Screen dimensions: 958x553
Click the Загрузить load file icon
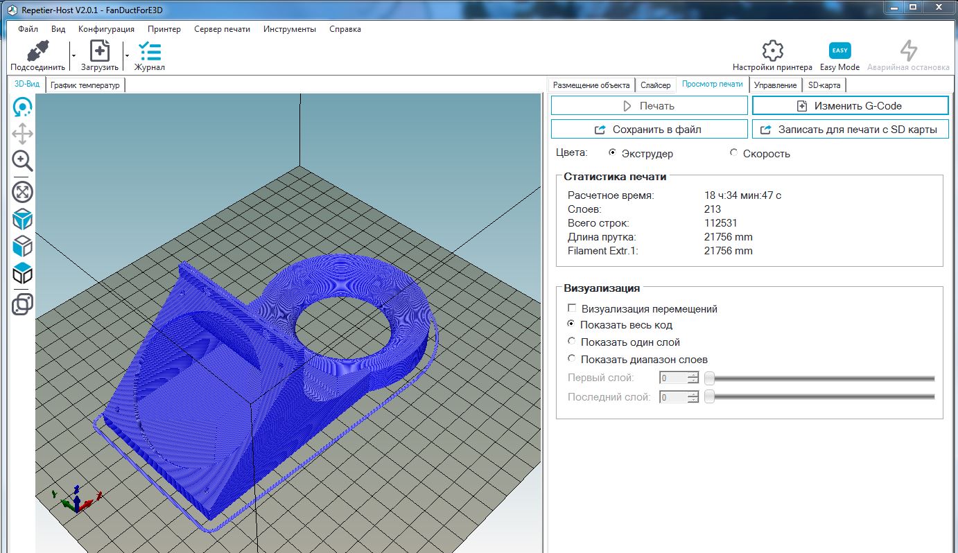(101, 51)
